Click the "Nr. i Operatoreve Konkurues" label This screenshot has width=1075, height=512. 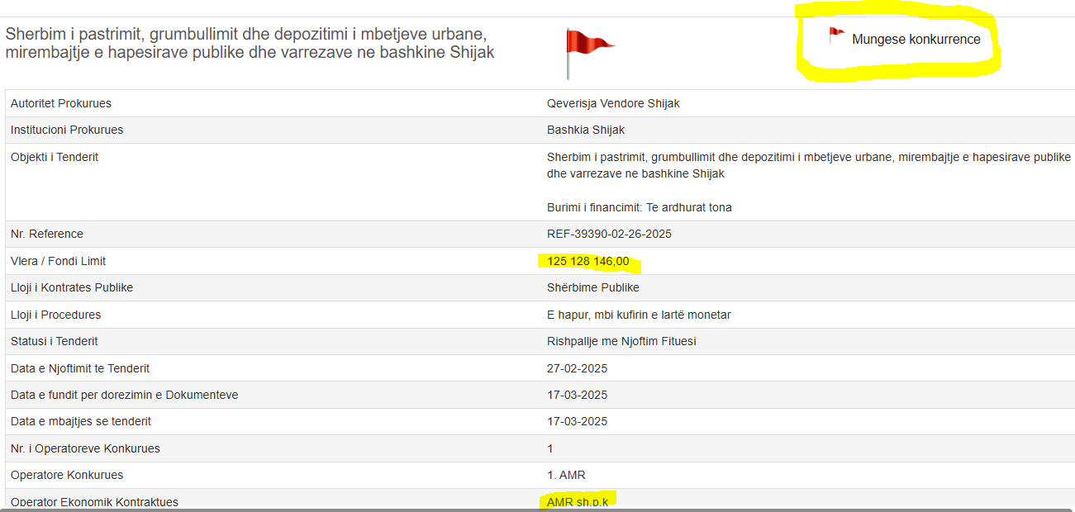coord(85,448)
